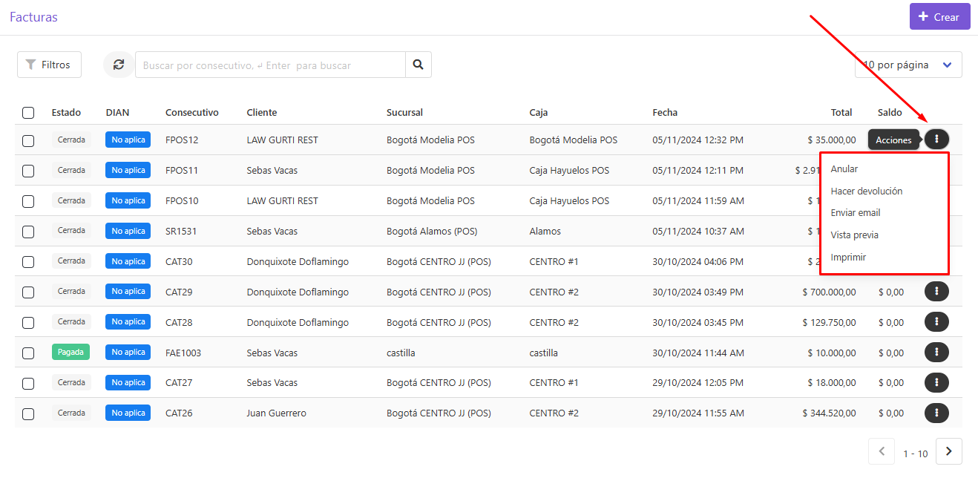Open actions menu for FPOS12 invoice
978x478 pixels.
pyautogui.click(x=936, y=140)
